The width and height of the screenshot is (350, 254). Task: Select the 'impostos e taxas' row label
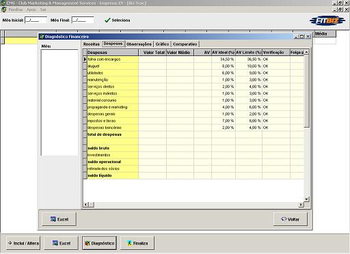pos(102,121)
